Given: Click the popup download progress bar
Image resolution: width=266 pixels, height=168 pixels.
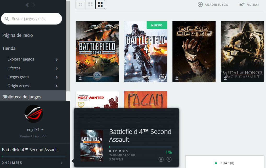Looking at the screenshot, I should pos(141,147).
